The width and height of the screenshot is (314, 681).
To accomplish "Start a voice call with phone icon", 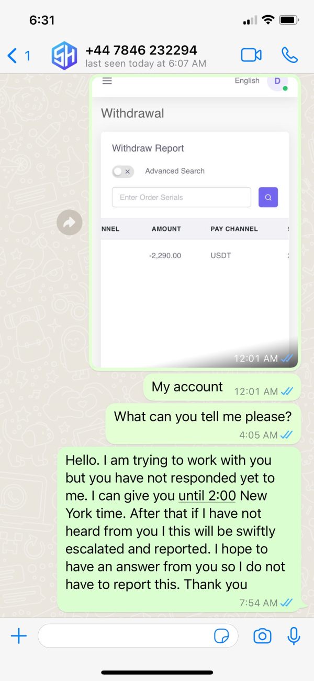I will click(x=289, y=55).
